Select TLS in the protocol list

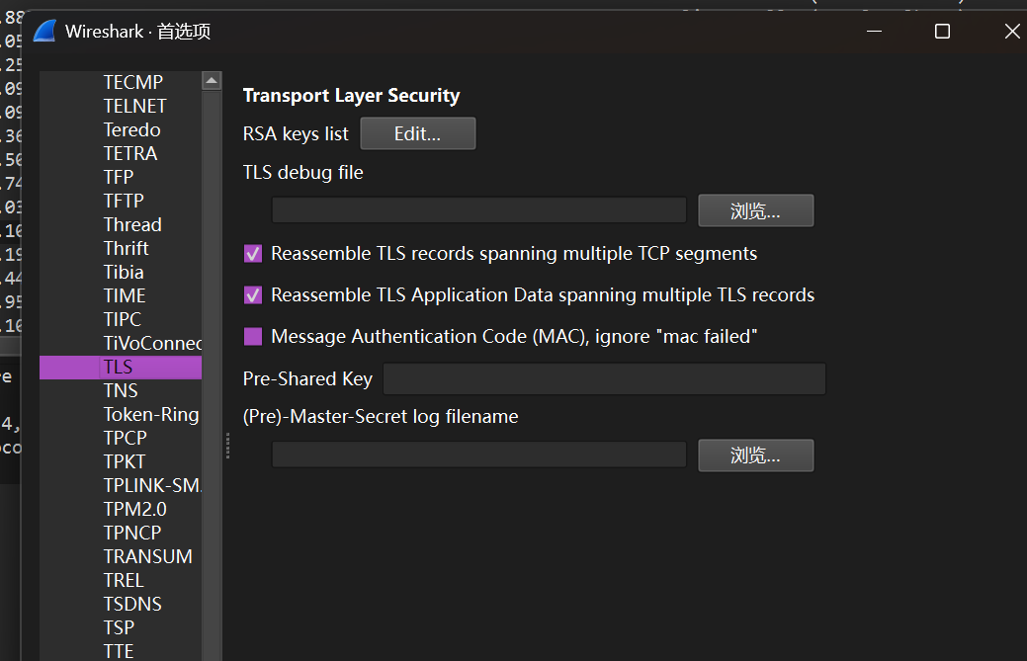coord(119,367)
